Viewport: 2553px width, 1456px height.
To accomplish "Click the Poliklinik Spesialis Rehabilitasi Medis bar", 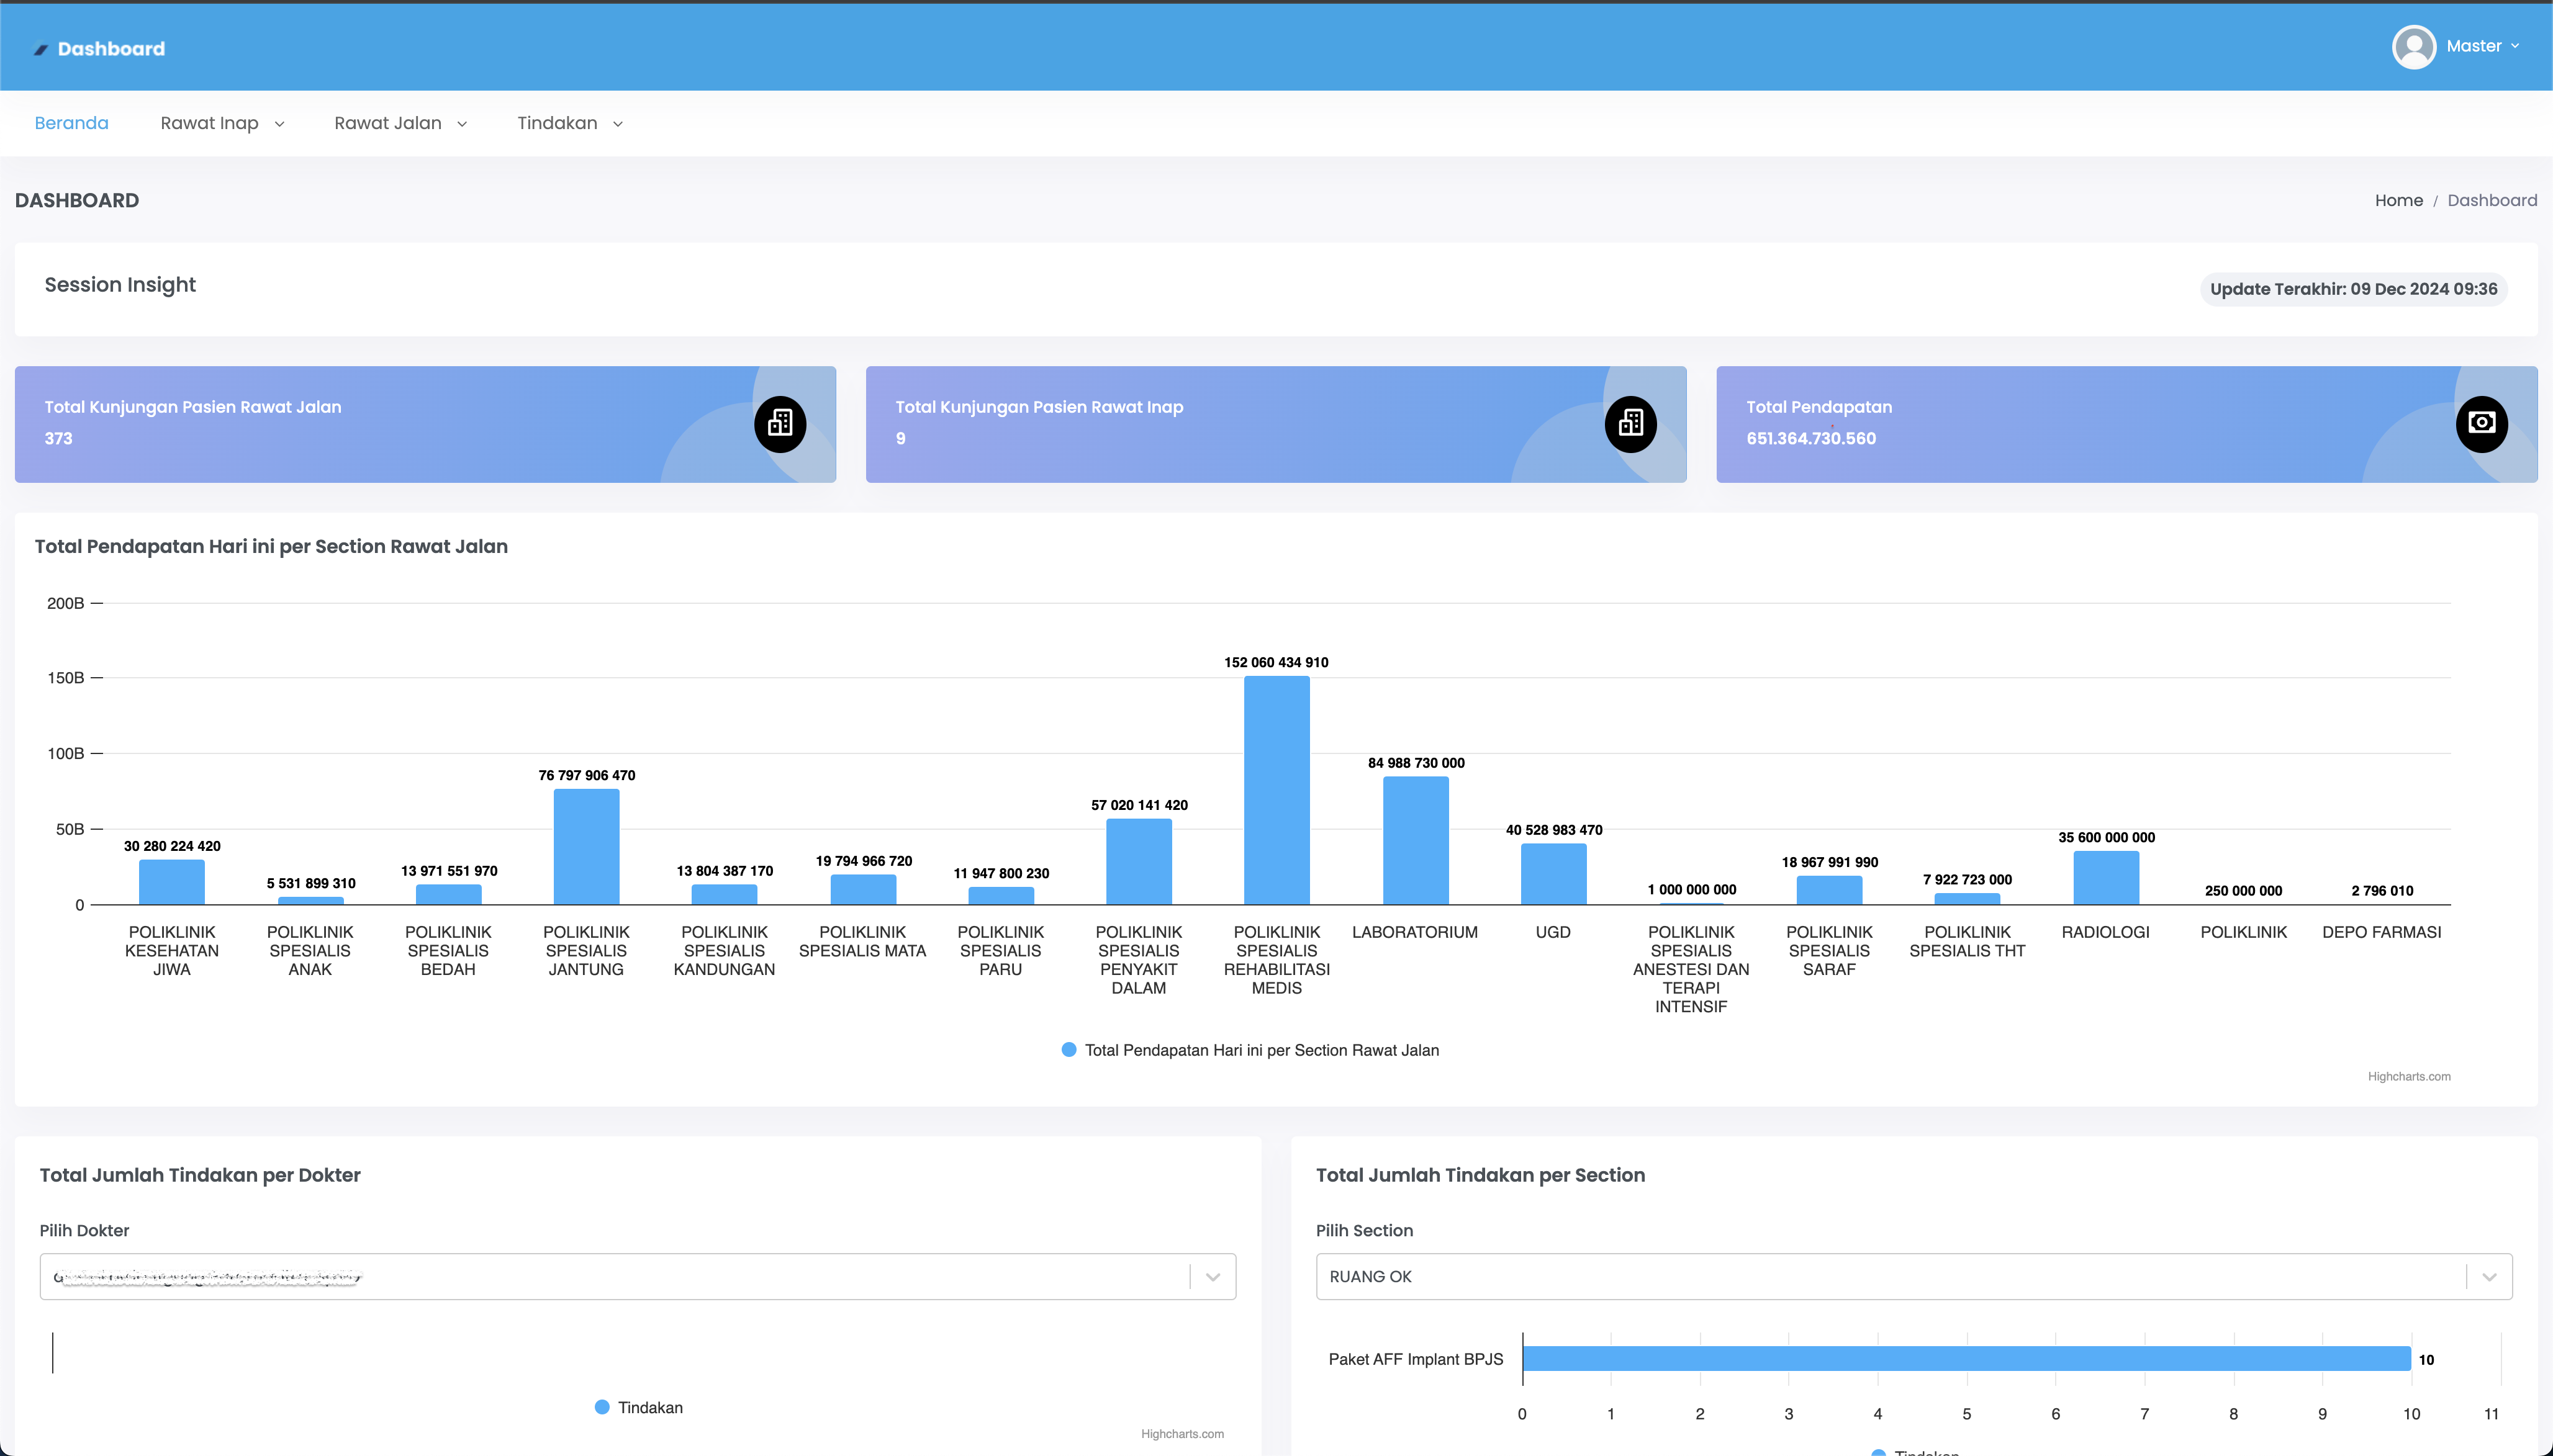I will 1276,790.
